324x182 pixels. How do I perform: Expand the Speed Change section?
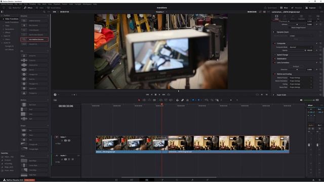tap(282, 55)
